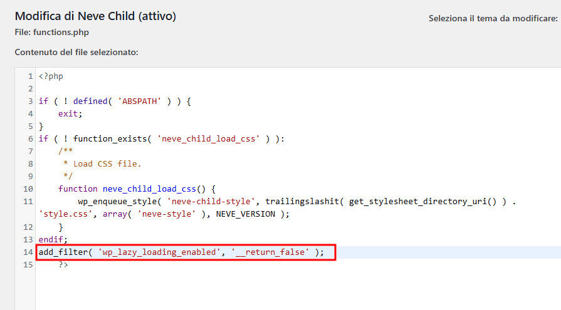Click the '__return_false' string on line 14
Image resolution: width=561 pixels, height=310 pixels.
coord(270,252)
